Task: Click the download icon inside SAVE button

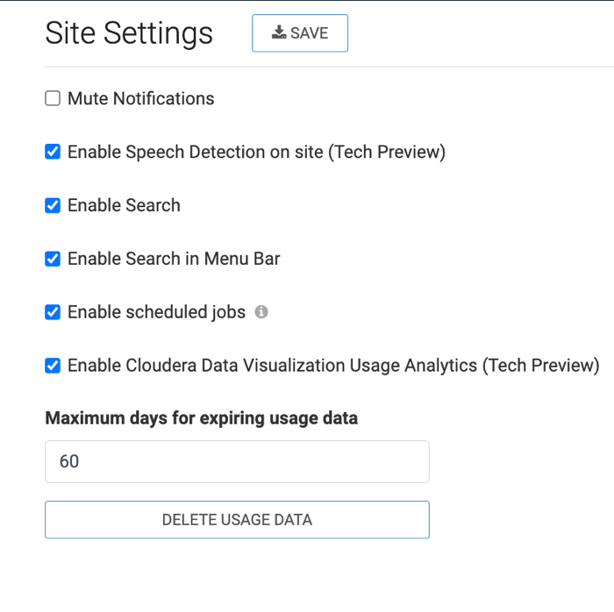Action: click(x=279, y=32)
